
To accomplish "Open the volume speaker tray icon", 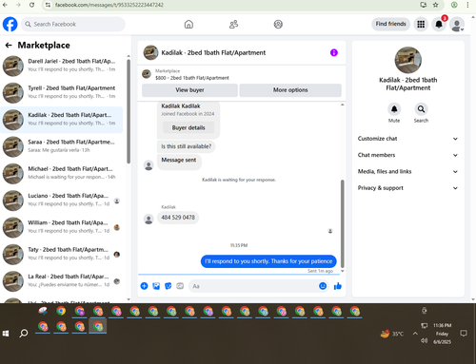I will tap(424, 341).
